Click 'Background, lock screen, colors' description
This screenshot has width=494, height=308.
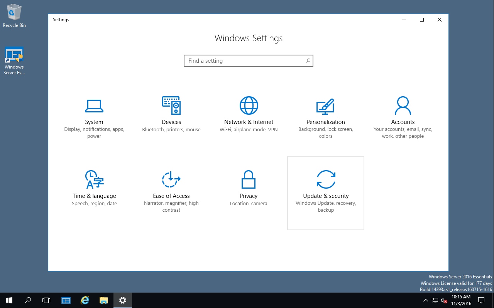coord(326,133)
